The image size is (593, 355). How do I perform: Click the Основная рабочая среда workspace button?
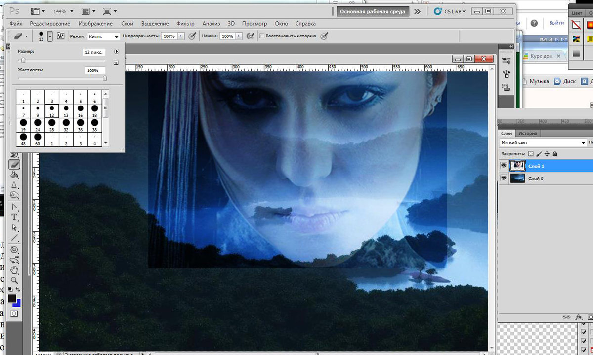pos(373,11)
